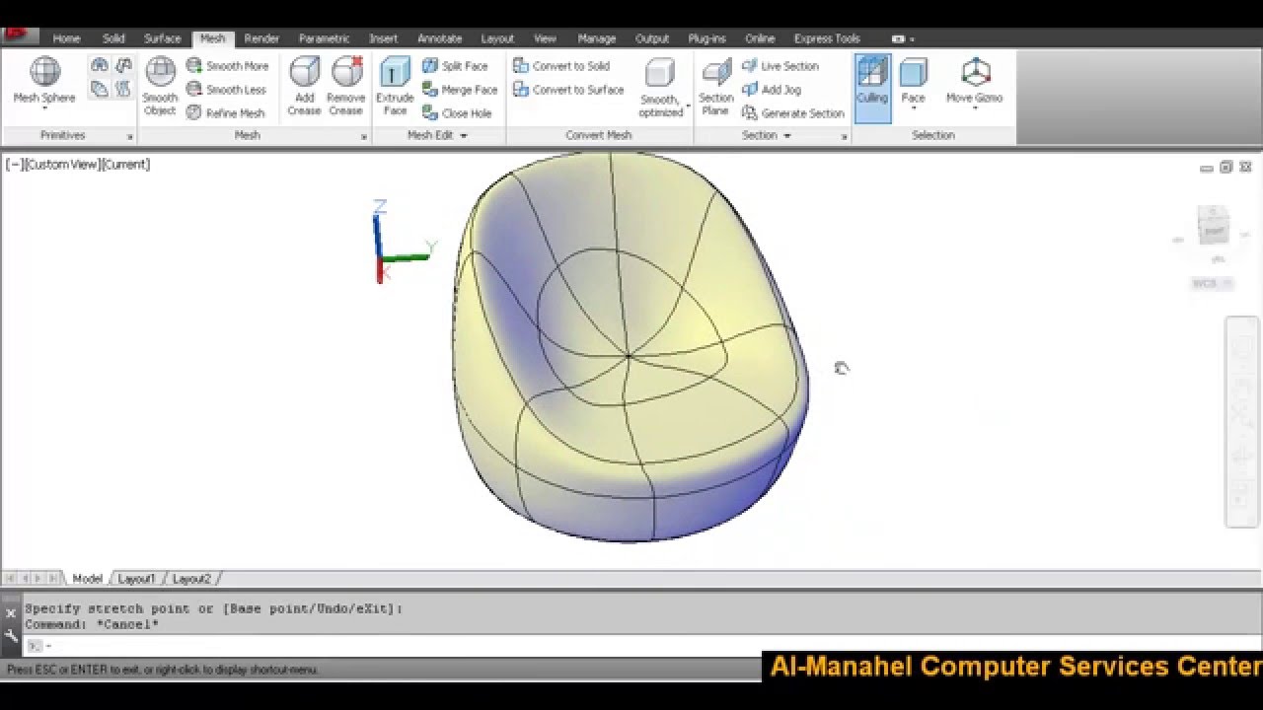Click the bottom-right mesh surface icon in Primitives
This screenshot has height=710, width=1263.
[x=123, y=90]
